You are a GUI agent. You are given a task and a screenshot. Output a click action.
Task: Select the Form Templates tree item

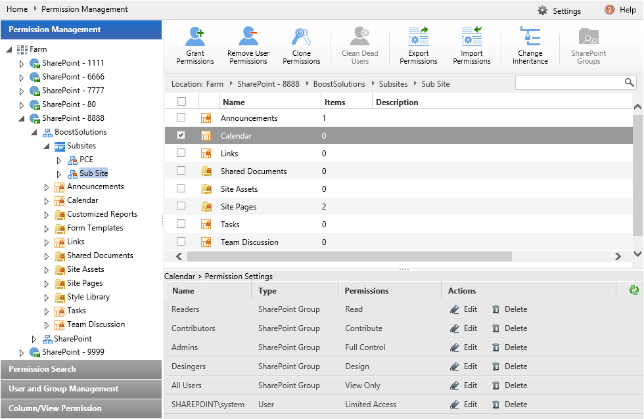coord(95,228)
